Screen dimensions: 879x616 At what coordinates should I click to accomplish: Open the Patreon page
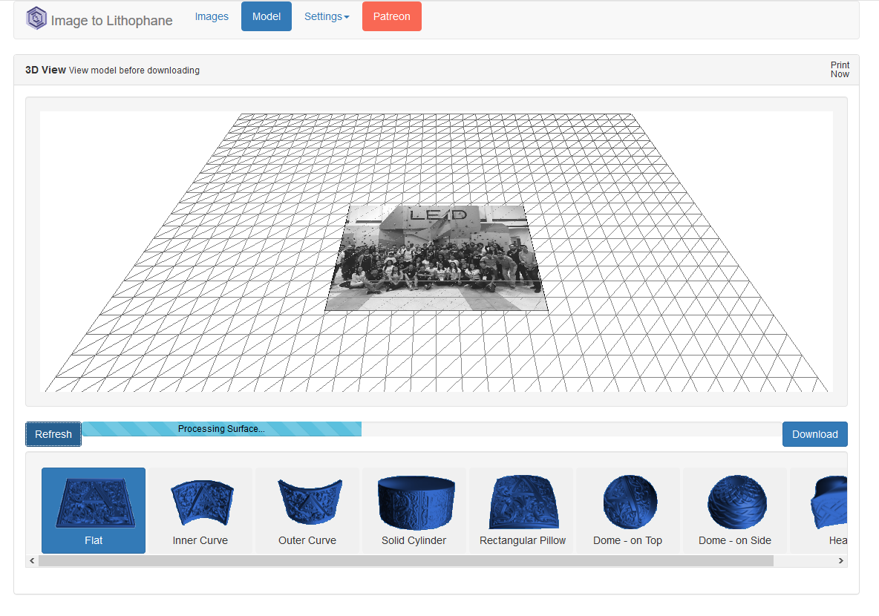click(x=391, y=16)
